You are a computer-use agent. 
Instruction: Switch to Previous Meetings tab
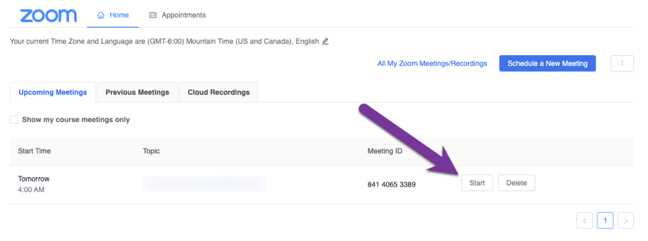coord(137,92)
